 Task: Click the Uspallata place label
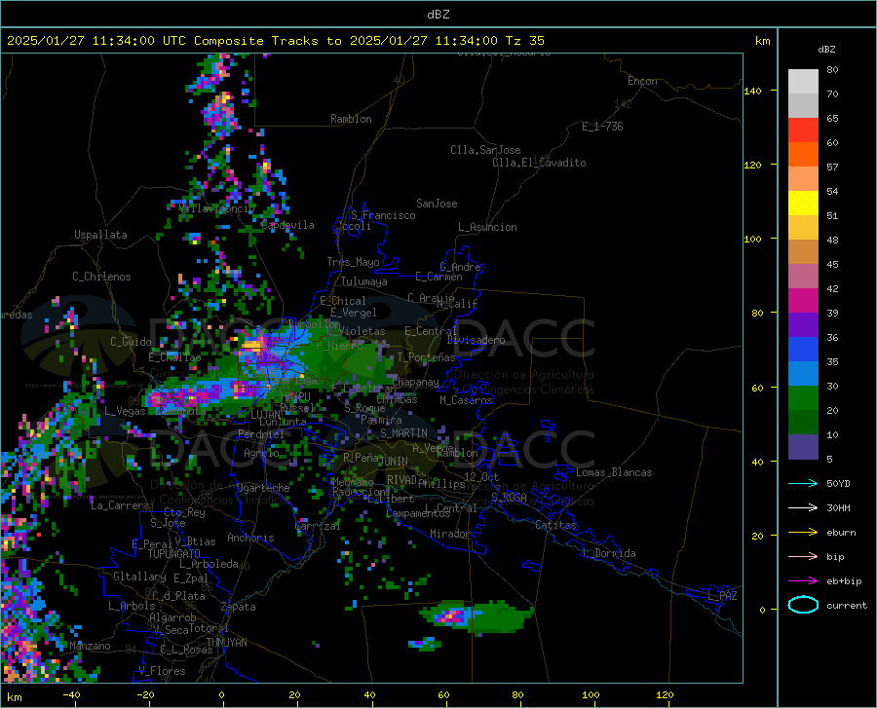click(100, 235)
